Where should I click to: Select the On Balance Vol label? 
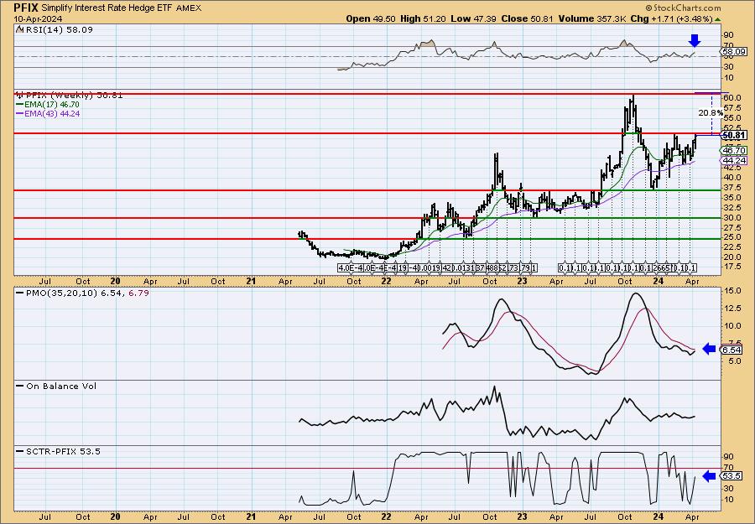pos(61,386)
